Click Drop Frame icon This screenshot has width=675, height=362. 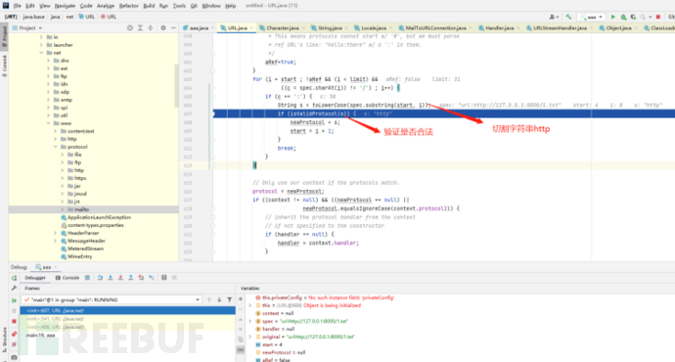(x=141, y=278)
